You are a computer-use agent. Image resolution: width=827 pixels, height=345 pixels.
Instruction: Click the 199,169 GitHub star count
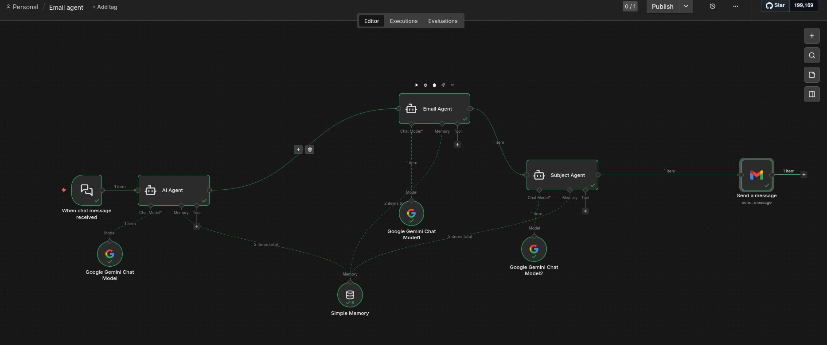804,5
